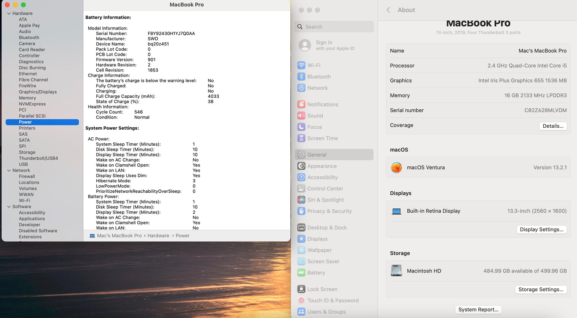Collapse the Hardware tree section
This screenshot has width=577, height=318.
tap(9, 14)
